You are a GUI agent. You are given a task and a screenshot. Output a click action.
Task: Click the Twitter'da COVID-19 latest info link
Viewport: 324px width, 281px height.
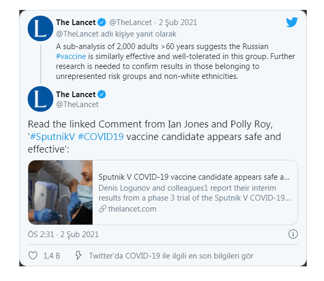click(x=171, y=256)
